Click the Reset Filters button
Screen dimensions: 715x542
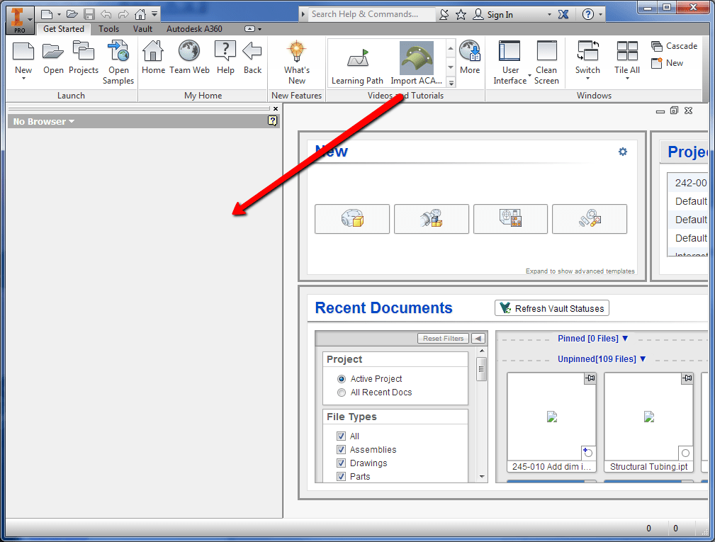(x=442, y=338)
